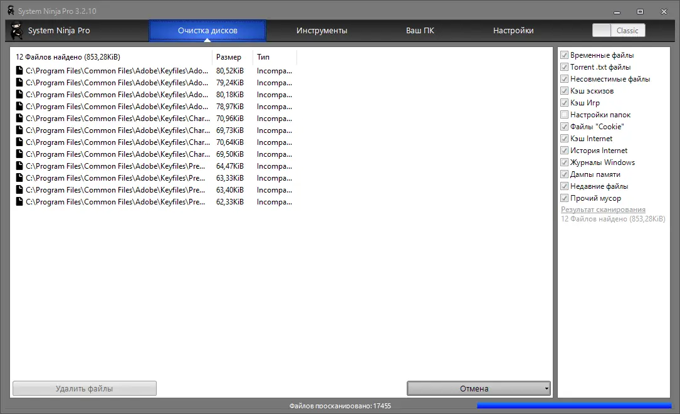This screenshot has width=680, height=414.
Task: Uncheck Журналы Windows checkbox
Action: (x=564, y=162)
